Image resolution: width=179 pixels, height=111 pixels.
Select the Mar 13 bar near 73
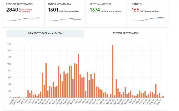[42, 85]
